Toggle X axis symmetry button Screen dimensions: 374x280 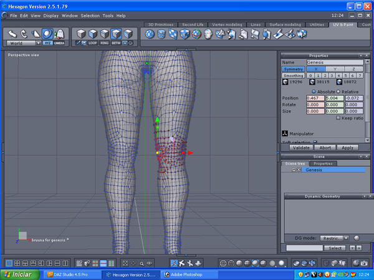coord(317,69)
